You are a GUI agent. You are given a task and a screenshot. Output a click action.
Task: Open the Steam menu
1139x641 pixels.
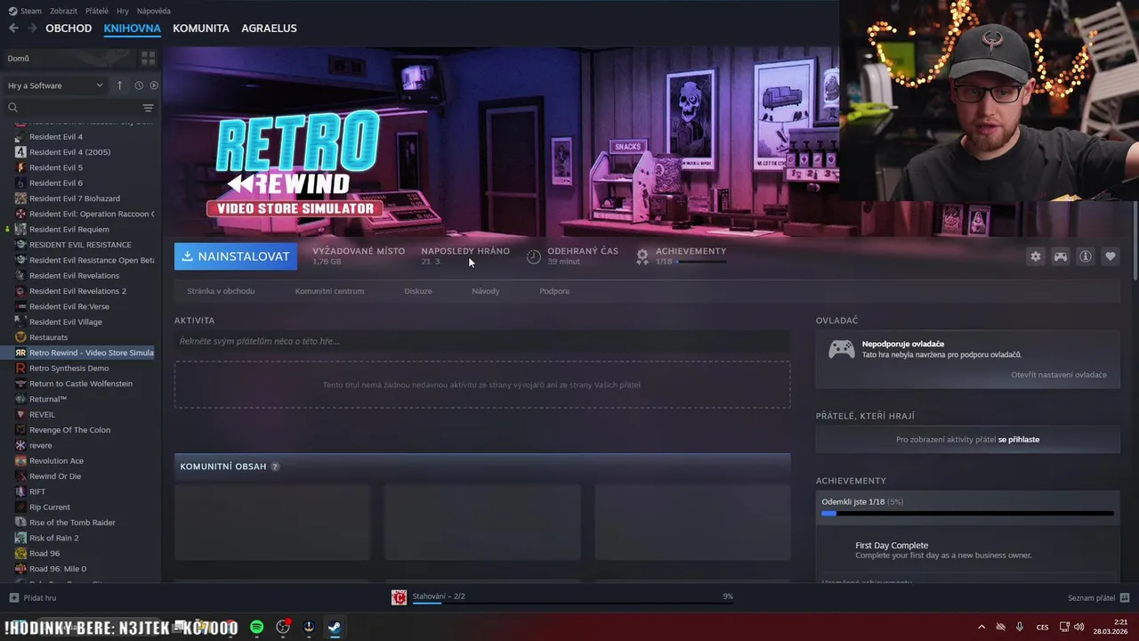25,11
